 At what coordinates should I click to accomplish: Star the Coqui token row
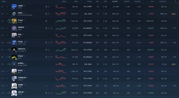tap(7, 21)
